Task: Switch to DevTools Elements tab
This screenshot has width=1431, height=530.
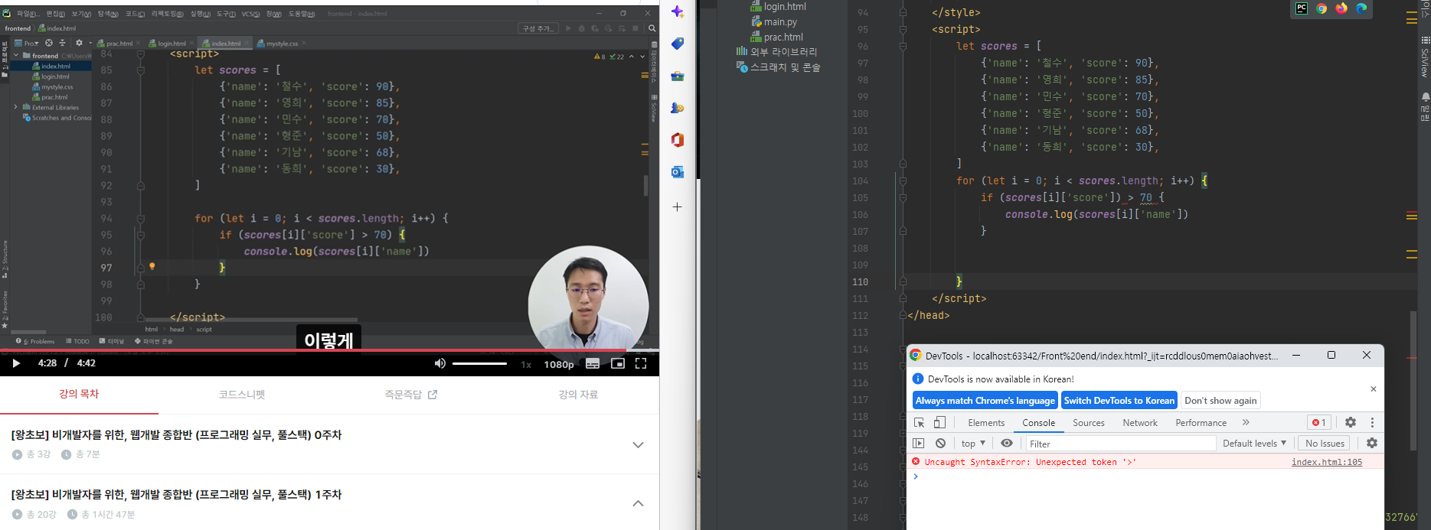Action: pos(986,423)
